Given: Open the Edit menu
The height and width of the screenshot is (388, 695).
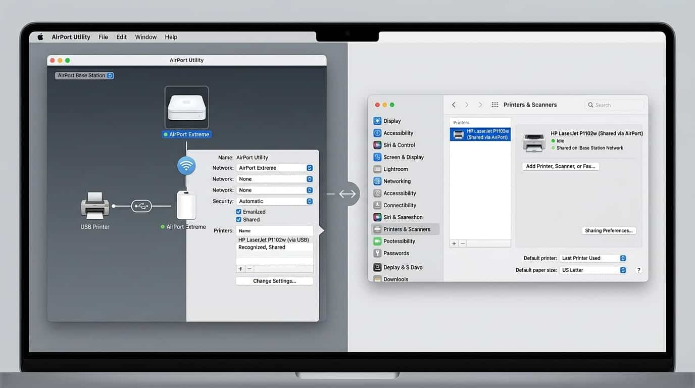Looking at the screenshot, I should 122,37.
